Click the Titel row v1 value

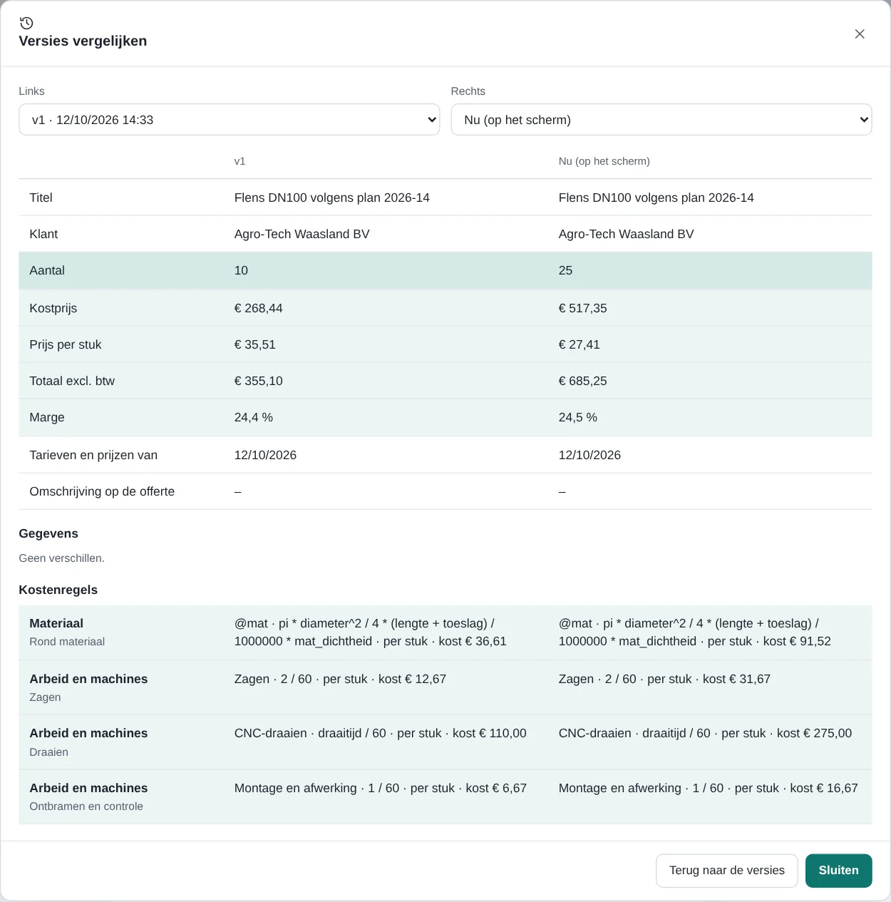[x=332, y=198]
